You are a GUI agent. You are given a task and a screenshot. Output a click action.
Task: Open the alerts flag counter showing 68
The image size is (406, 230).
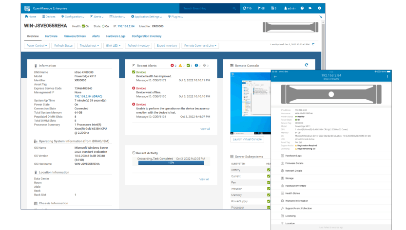261,8
